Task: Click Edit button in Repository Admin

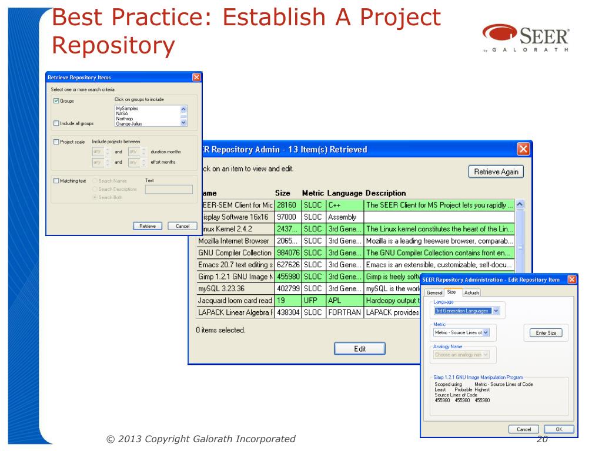Action: [x=360, y=349]
